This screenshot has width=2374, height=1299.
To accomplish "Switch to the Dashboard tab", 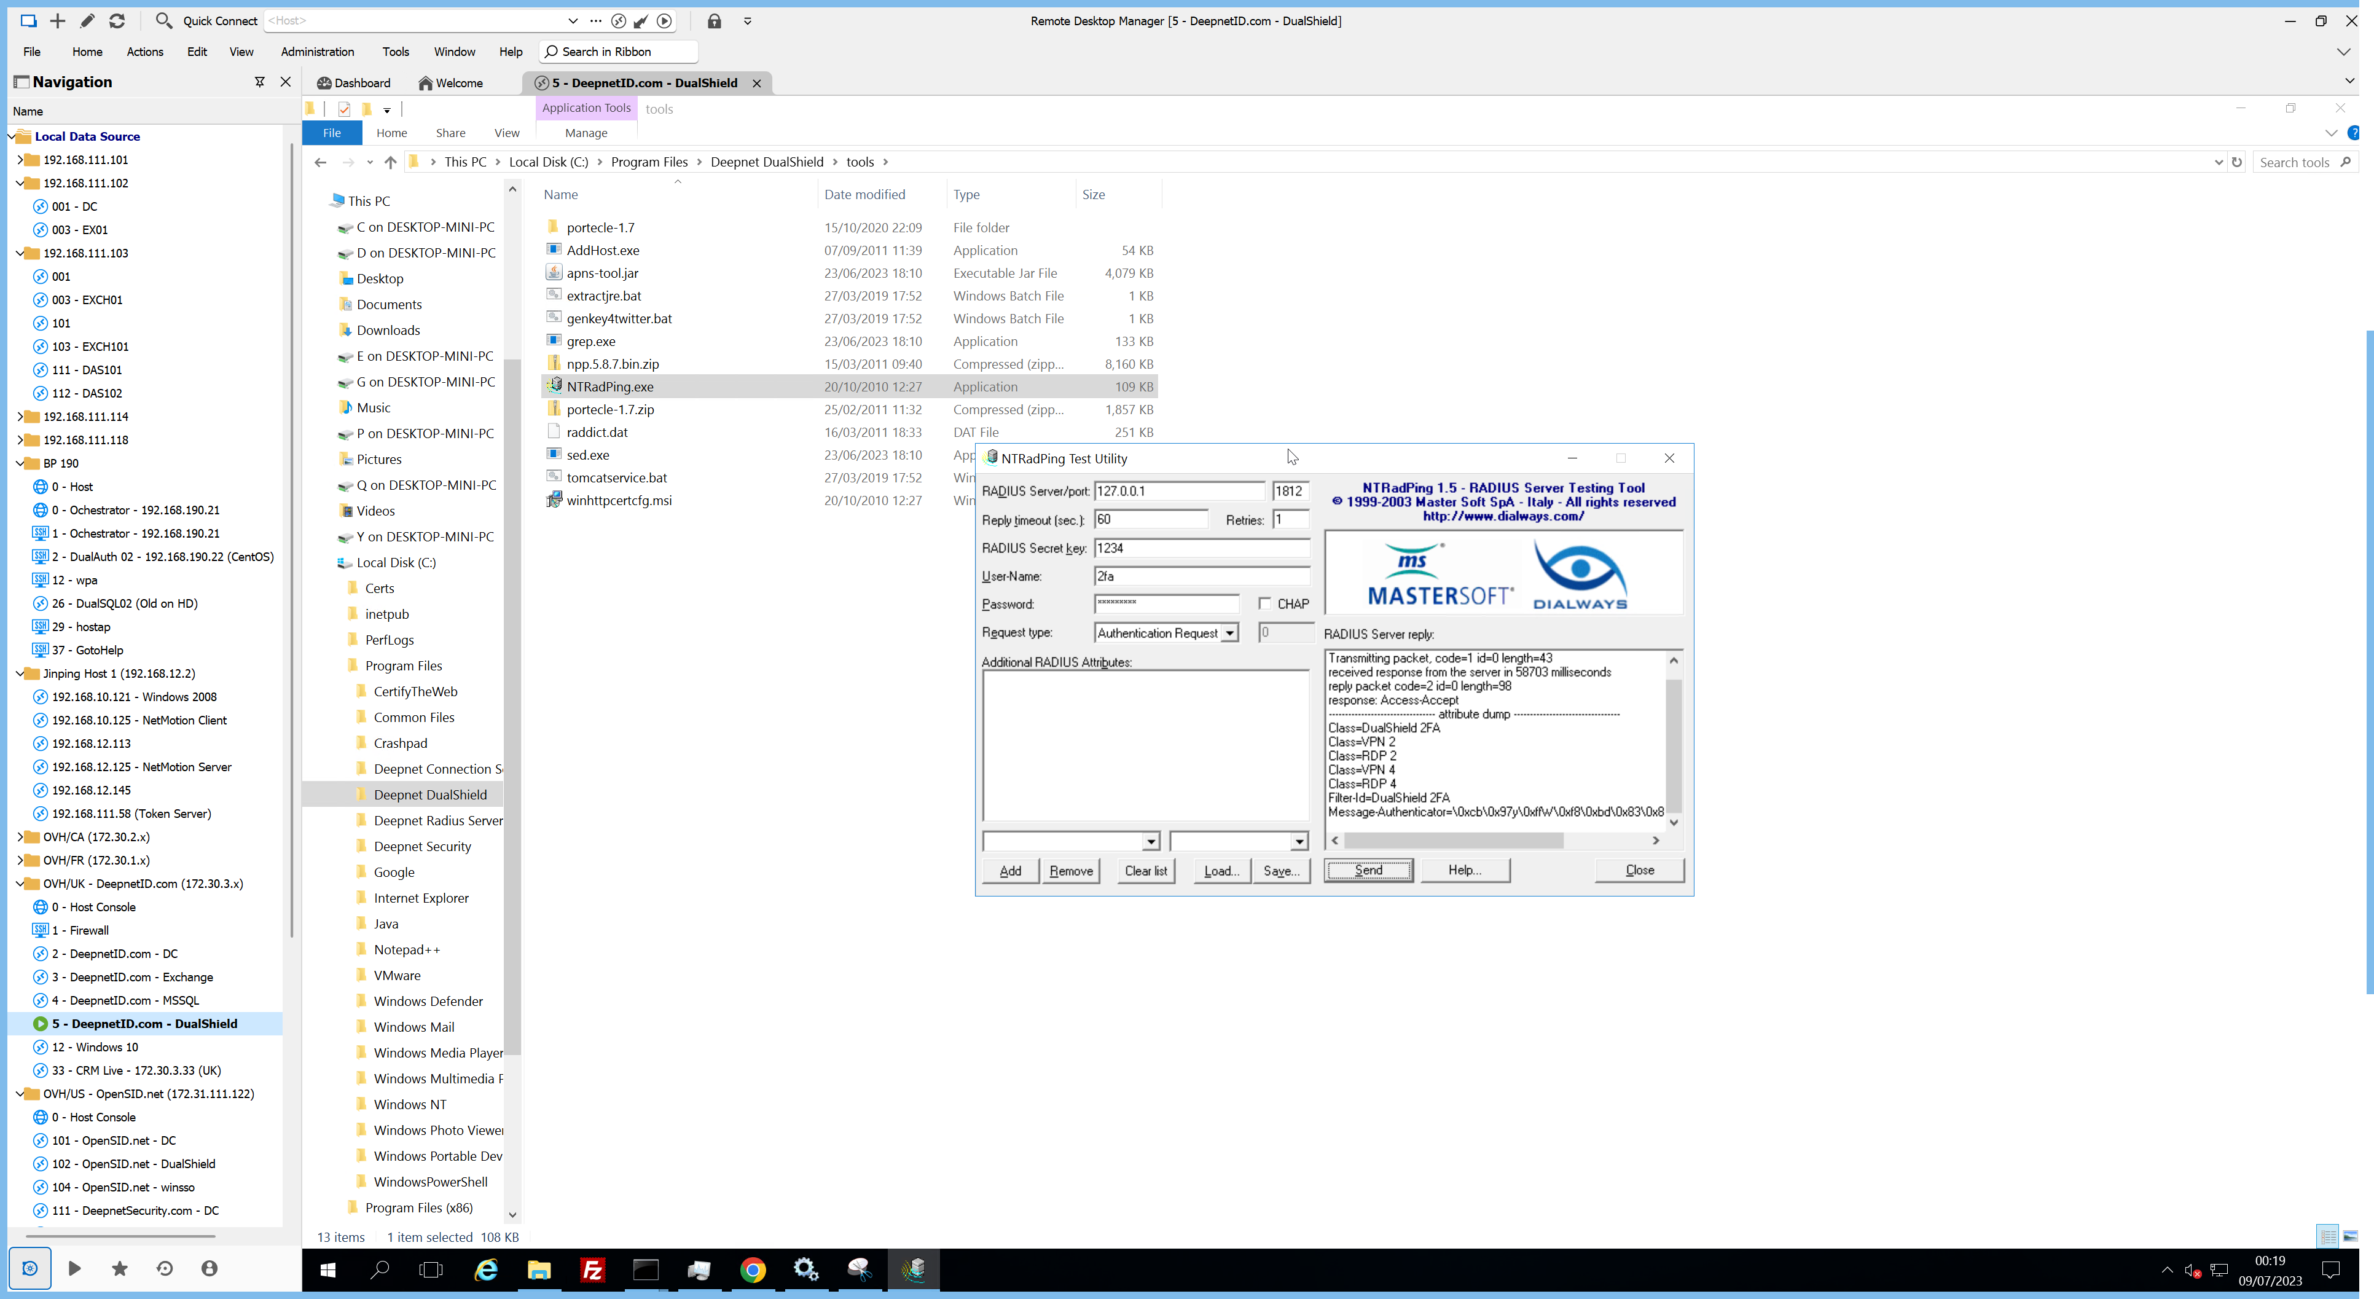I will [354, 83].
